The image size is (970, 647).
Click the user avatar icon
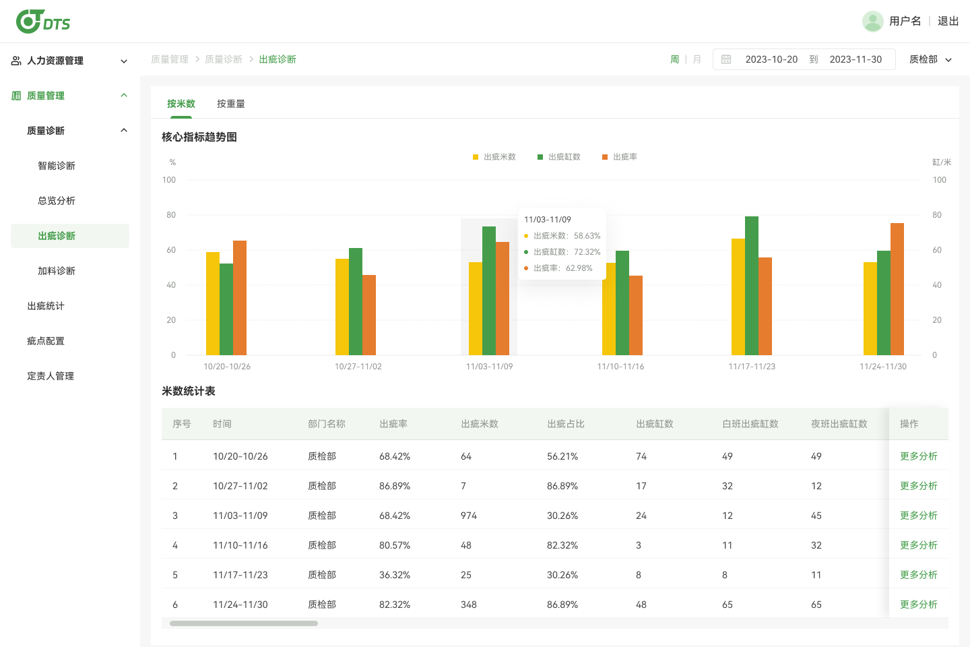[873, 22]
